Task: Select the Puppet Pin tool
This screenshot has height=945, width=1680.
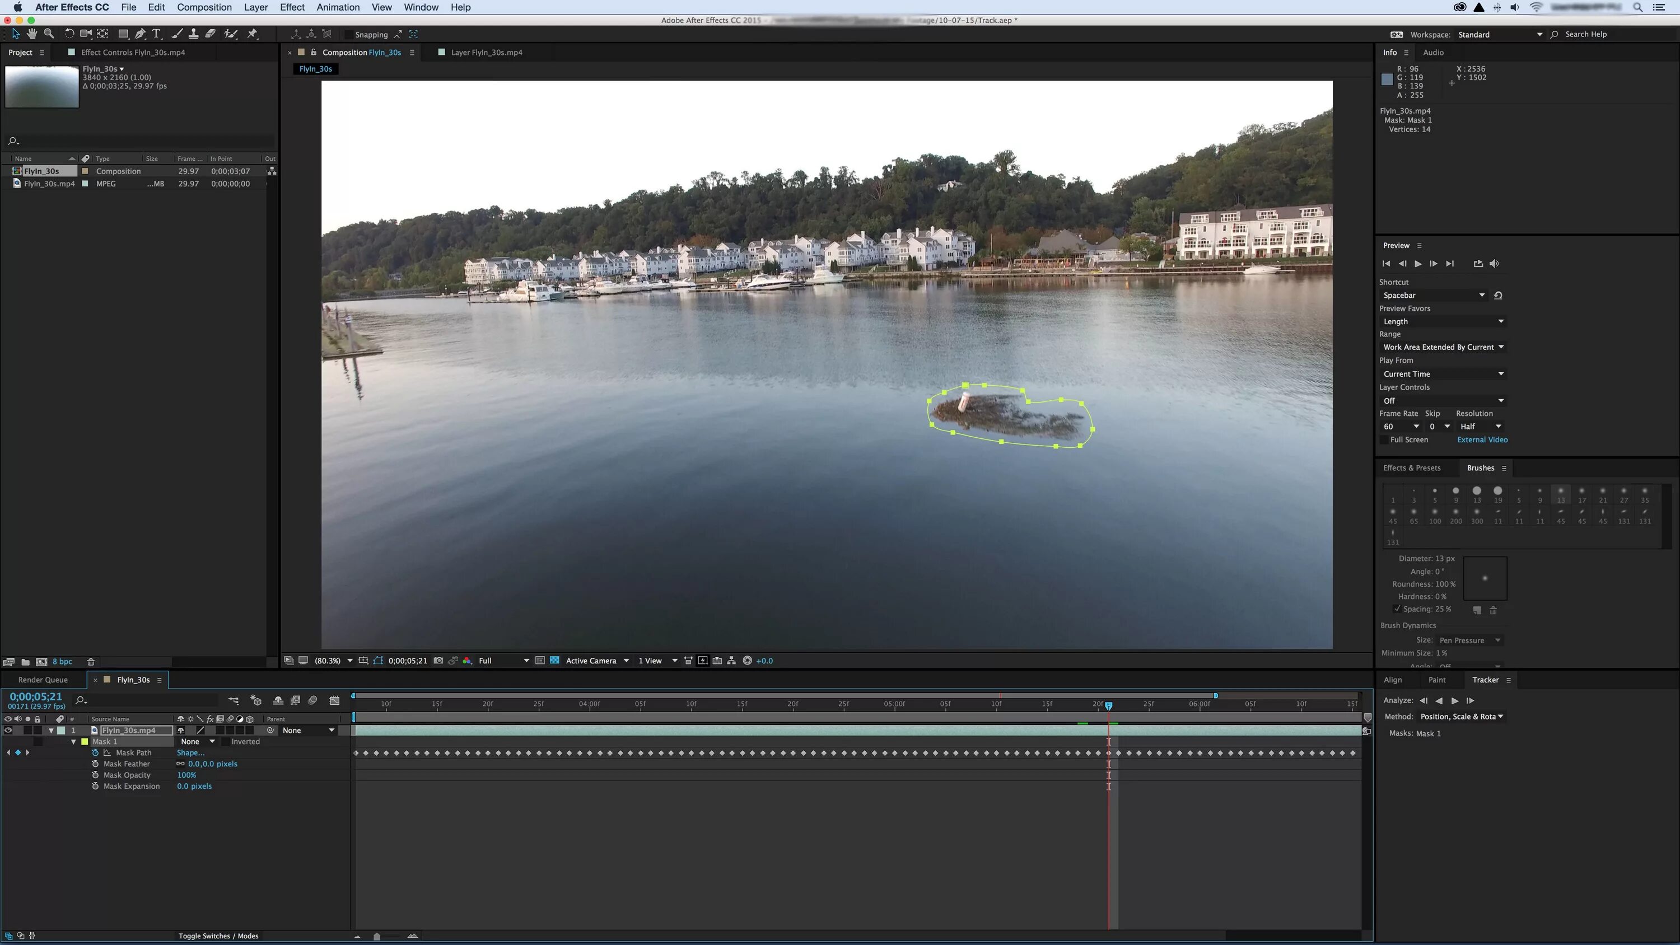Action: 253,34
